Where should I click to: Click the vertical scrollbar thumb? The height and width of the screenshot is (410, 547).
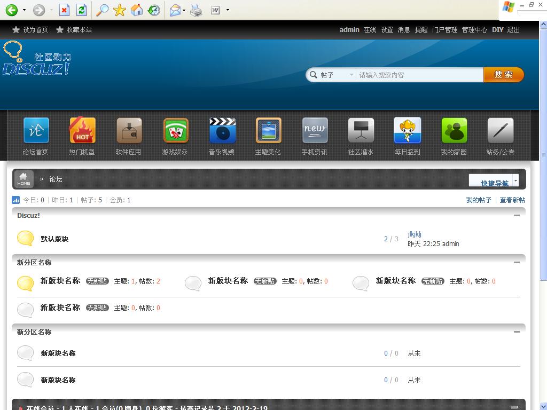click(x=543, y=154)
